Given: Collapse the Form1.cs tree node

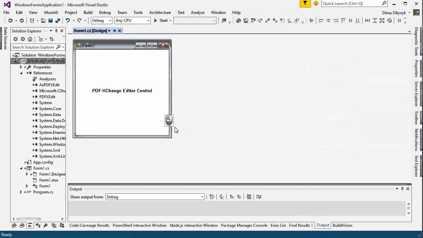Looking at the screenshot, I should (21, 168).
